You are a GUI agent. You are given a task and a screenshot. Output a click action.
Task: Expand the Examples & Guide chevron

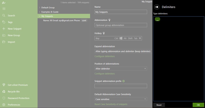click(39, 12)
